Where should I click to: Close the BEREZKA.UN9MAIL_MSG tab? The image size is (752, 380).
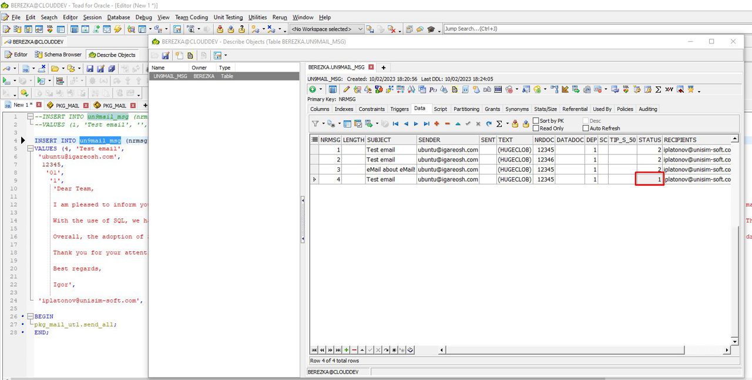[371, 68]
